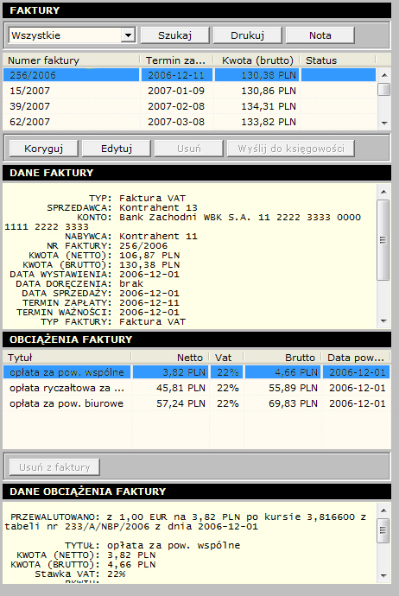Click the netto value 57,24 PLN

click(180, 403)
